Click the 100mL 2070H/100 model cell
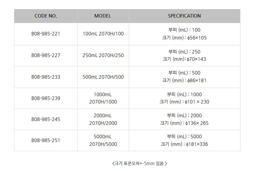 (103, 34)
